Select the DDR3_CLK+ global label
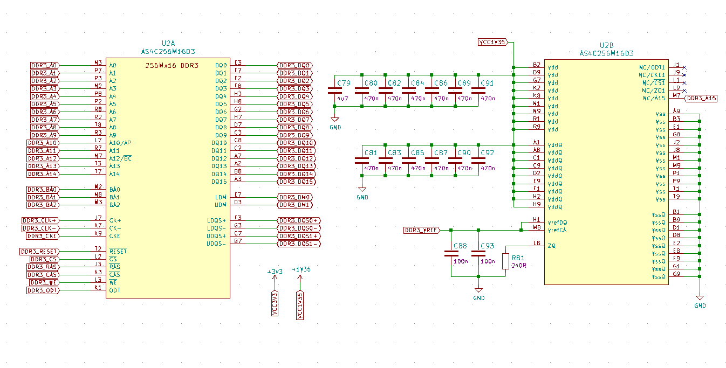 coord(40,220)
